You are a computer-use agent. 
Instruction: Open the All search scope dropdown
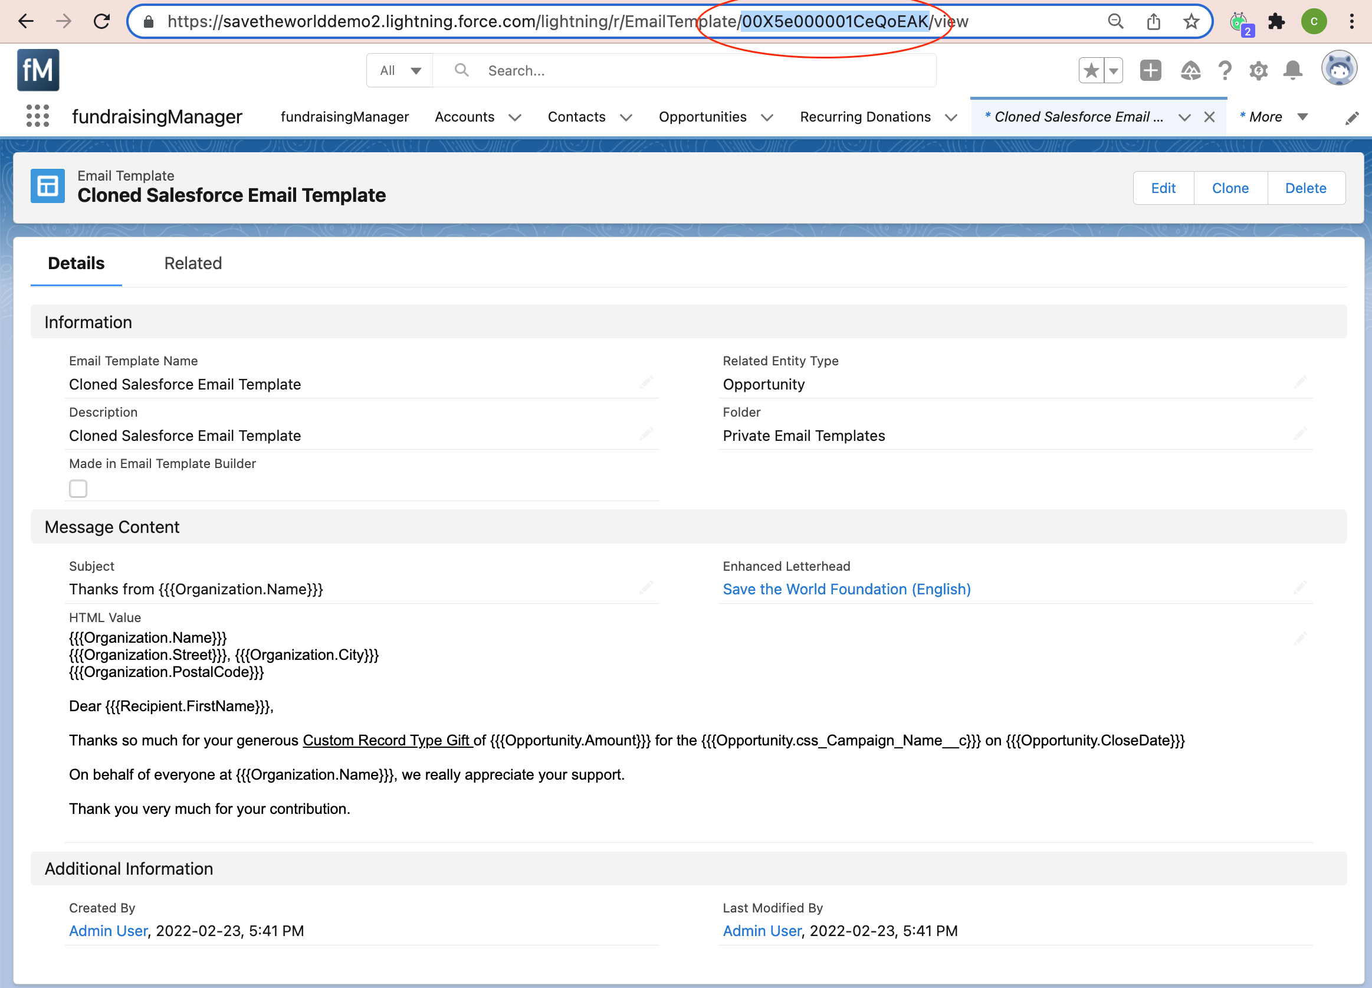400,71
